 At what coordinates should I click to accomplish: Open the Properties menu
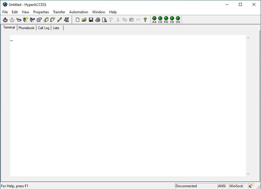coord(41,12)
